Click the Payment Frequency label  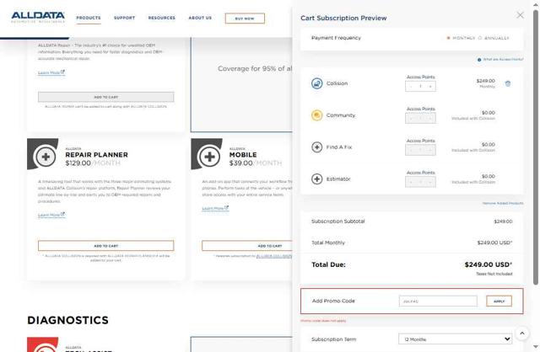pos(336,38)
